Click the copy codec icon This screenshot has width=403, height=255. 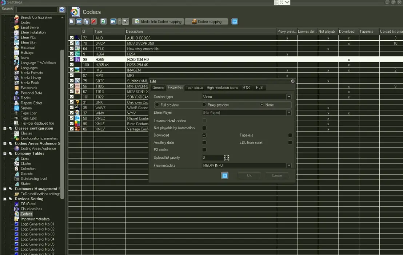(x=86, y=22)
